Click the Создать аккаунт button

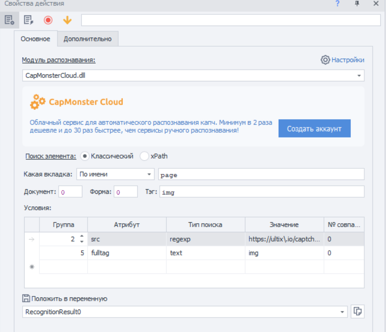(314, 128)
